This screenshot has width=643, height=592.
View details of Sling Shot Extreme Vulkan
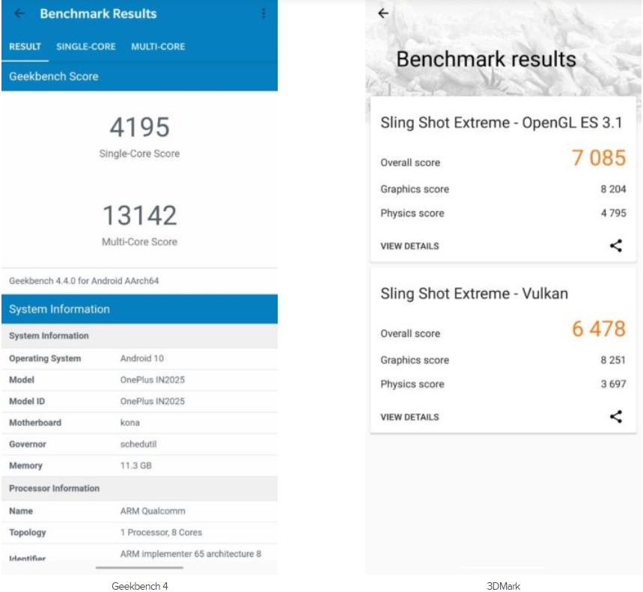(x=409, y=417)
